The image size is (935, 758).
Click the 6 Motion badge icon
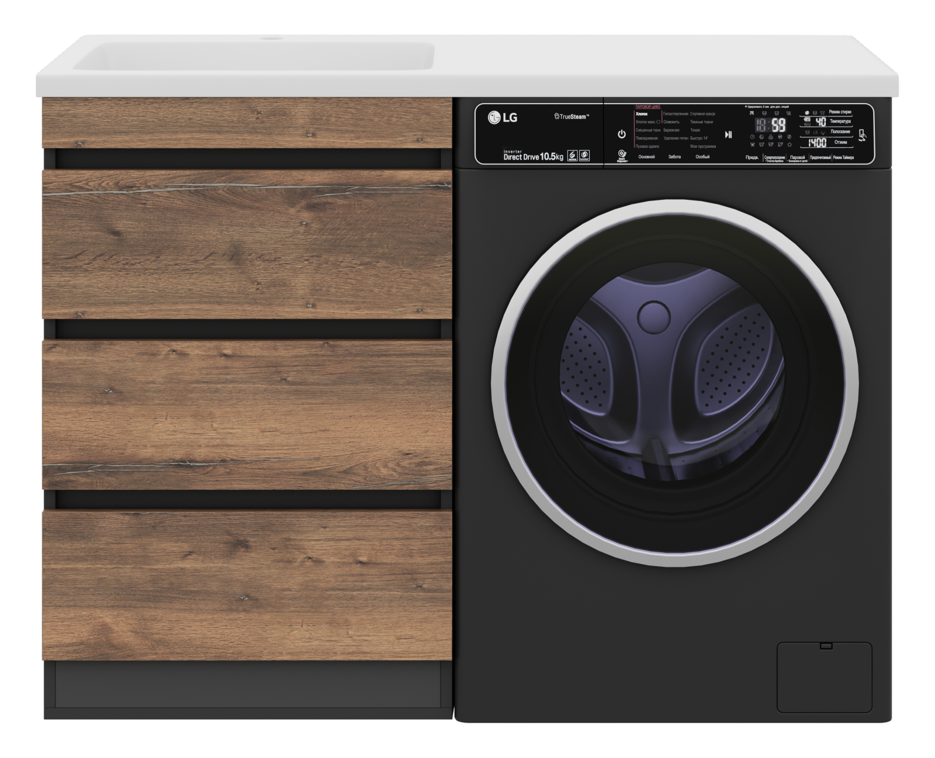point(572,155)
